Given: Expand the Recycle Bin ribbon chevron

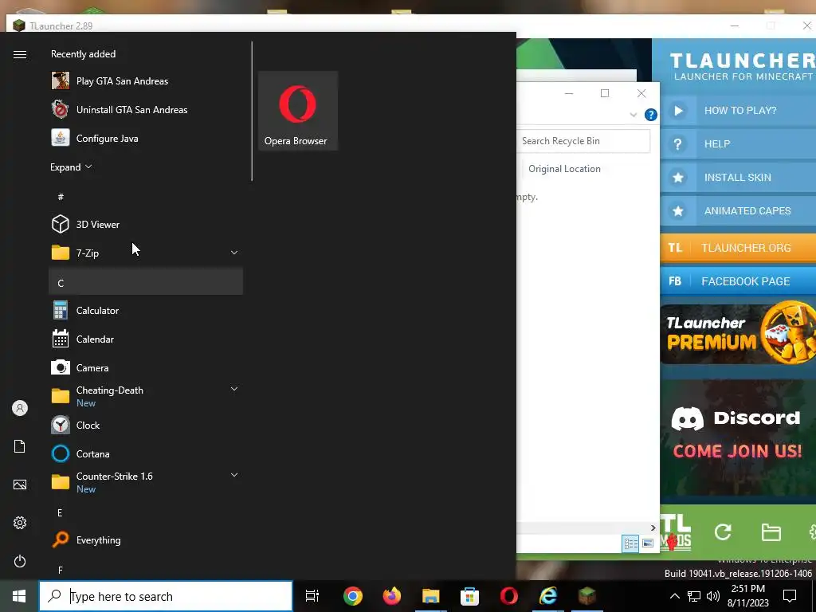Looking at the screenshot, I should [x=634, y=115].
